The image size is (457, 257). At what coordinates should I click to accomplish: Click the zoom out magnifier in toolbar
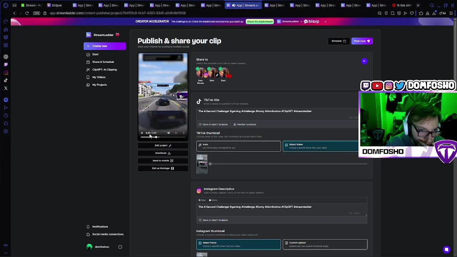tap(380, 13)
